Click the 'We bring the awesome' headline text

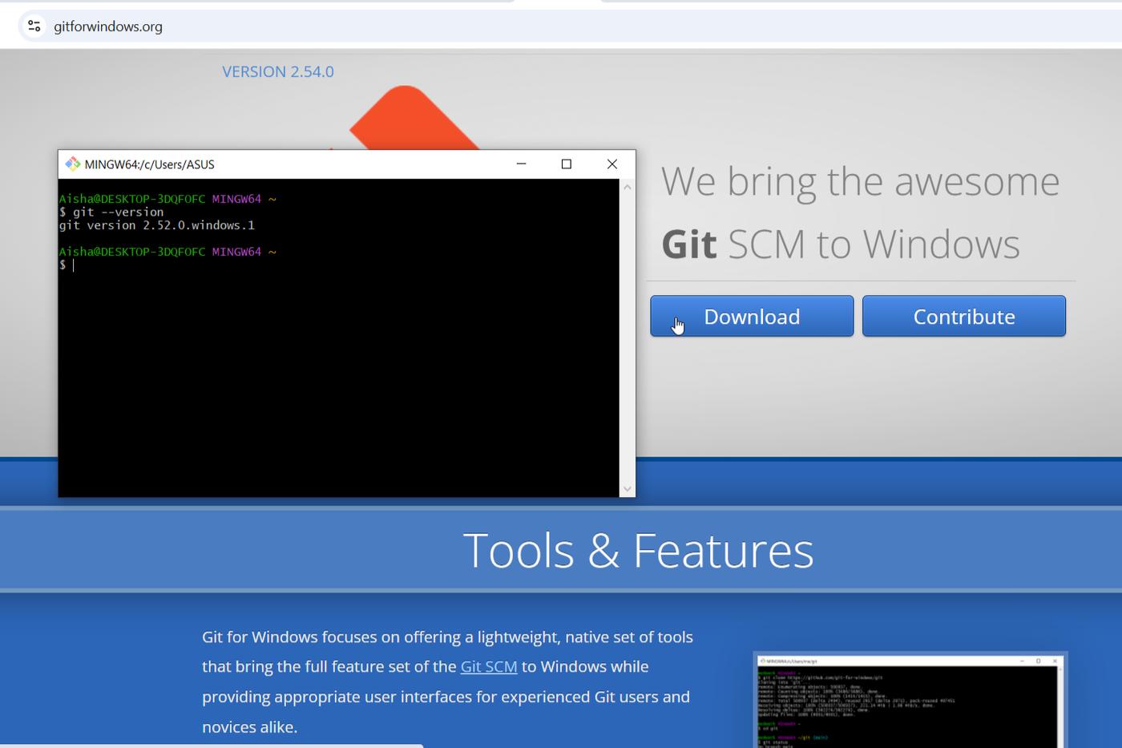click(860, 181)
